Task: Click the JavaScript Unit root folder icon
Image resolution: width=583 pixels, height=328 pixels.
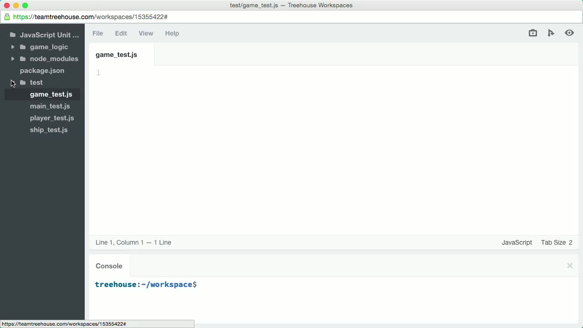Action: [x=13, y=35]
